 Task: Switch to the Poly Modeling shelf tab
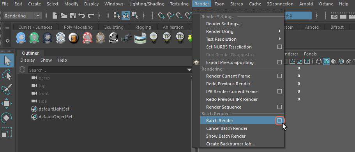pyautogui.click(x=78, y=27)
